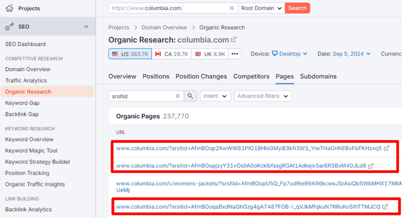Open more countries ellipsis button
Screen dimensions: 402x218
click(x=235, y=54)
